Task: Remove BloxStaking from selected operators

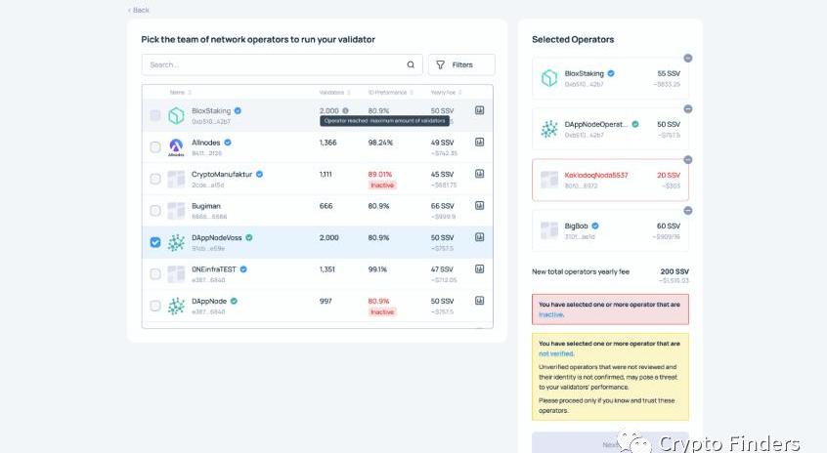Action: click(x=688, y=58)
